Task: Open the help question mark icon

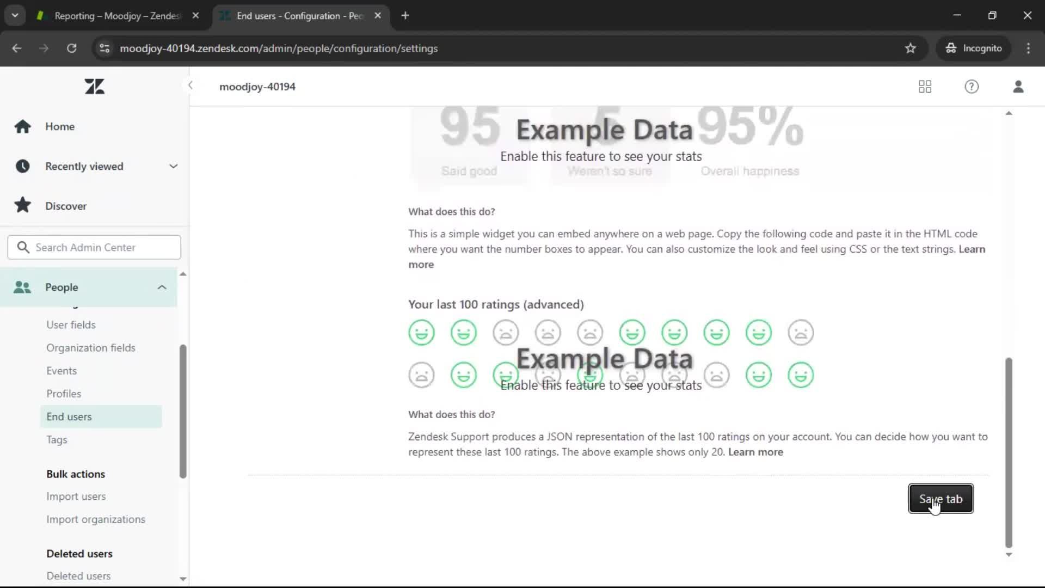Action: coord(972,87)
